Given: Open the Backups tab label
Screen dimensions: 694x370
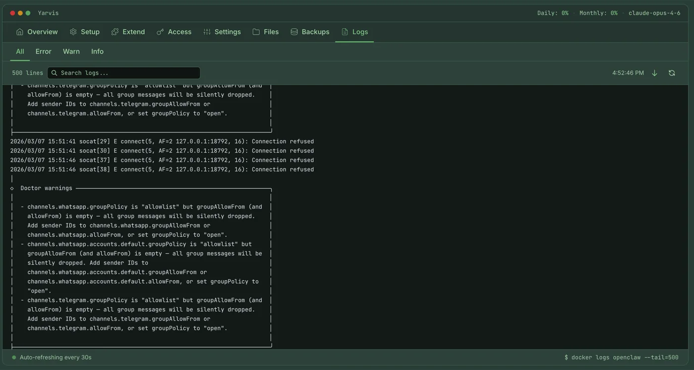Looking at the screenshot, I should point(315,32).
